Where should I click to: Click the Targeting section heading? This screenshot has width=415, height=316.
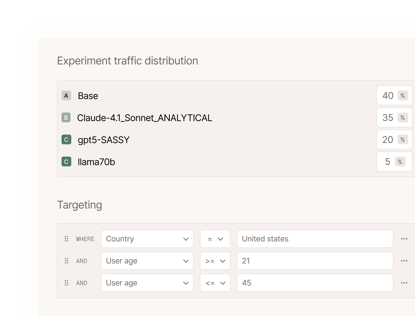[80, 205]
